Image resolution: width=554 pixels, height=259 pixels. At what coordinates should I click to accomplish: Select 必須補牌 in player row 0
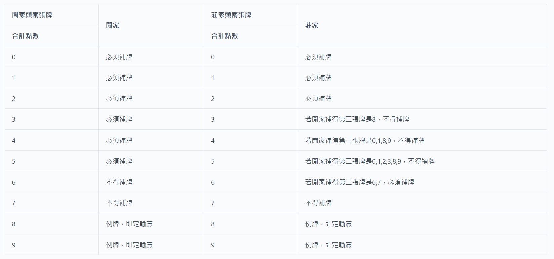[119, 57]
